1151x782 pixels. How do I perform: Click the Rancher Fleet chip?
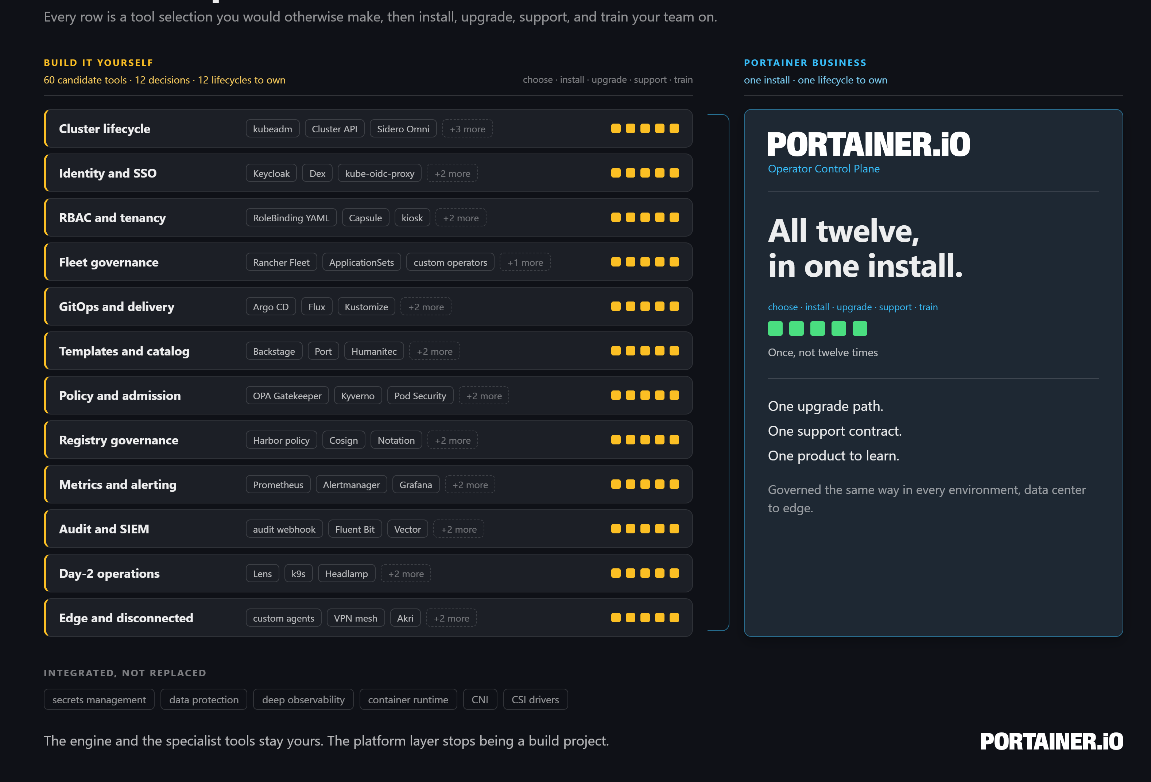point(281,262)
